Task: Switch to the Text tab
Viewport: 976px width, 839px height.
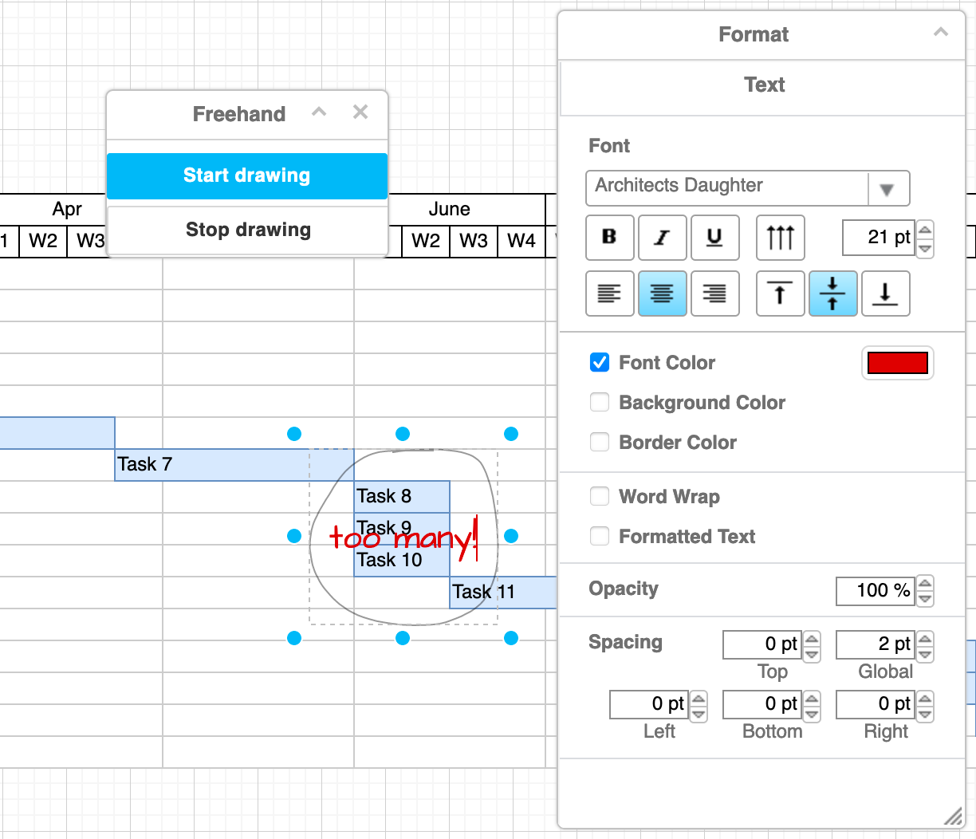Action: point(764,85)
